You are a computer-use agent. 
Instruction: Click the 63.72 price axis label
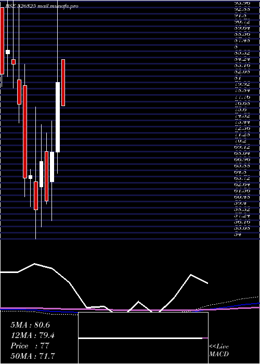[242, 178]
